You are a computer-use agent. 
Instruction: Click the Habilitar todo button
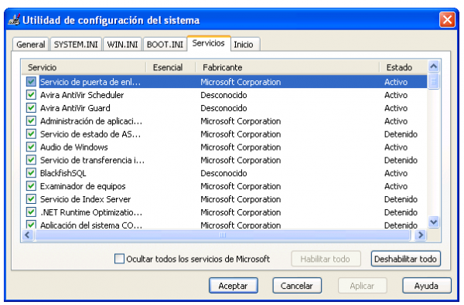click(x=326, y=259)
